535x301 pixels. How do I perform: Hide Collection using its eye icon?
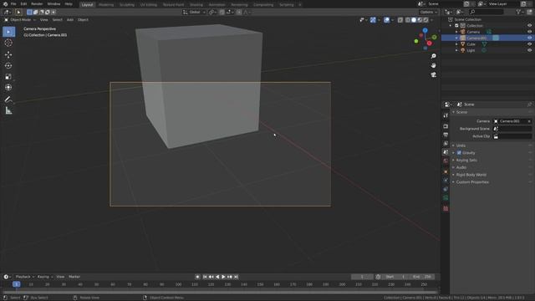[x=529, y=26]
